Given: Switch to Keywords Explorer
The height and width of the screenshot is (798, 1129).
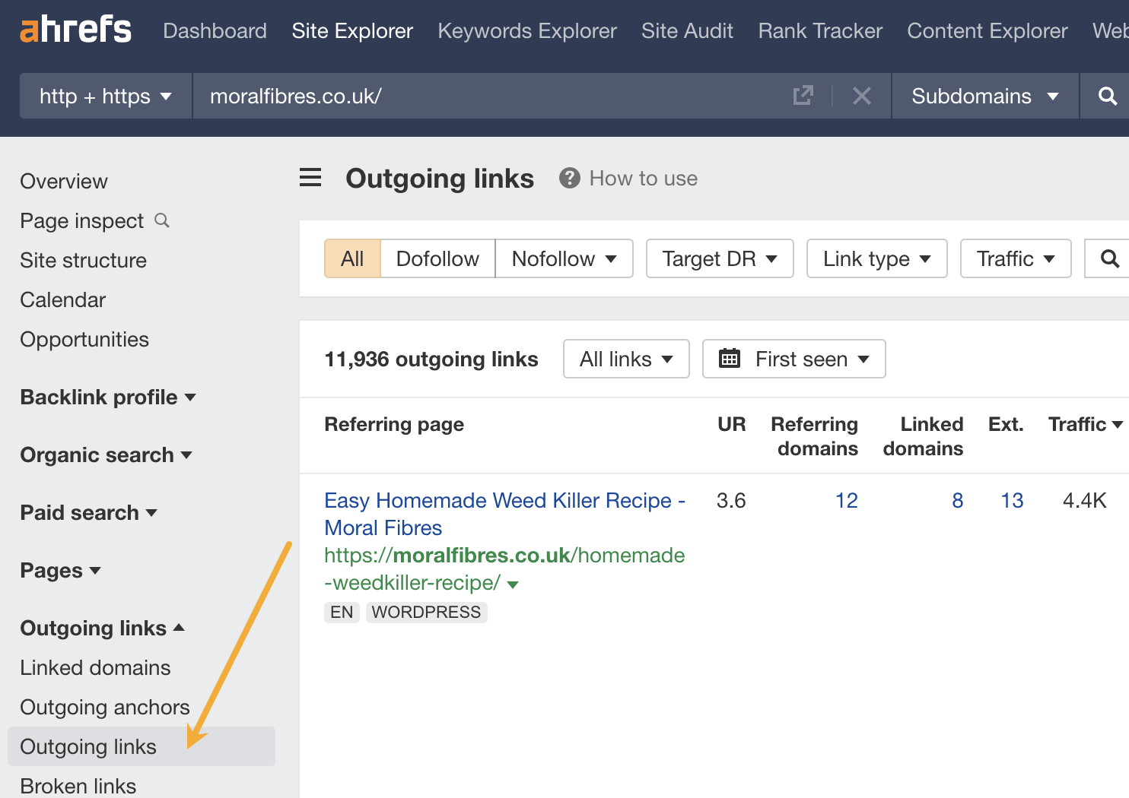Looking at the screenshot, I should [526, 30].
